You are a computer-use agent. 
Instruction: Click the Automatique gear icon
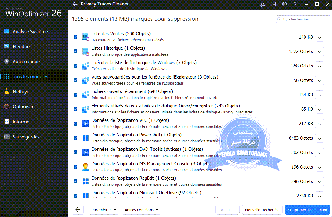click(7, 61)
